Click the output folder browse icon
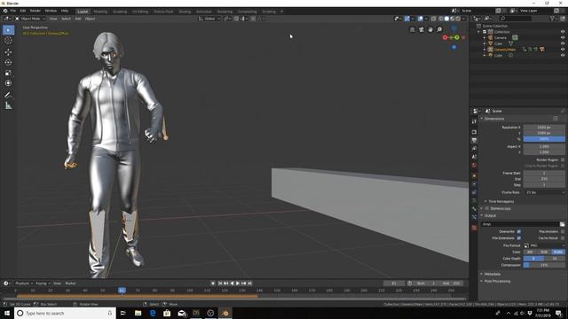568x319 pixels. coord(562,224)
